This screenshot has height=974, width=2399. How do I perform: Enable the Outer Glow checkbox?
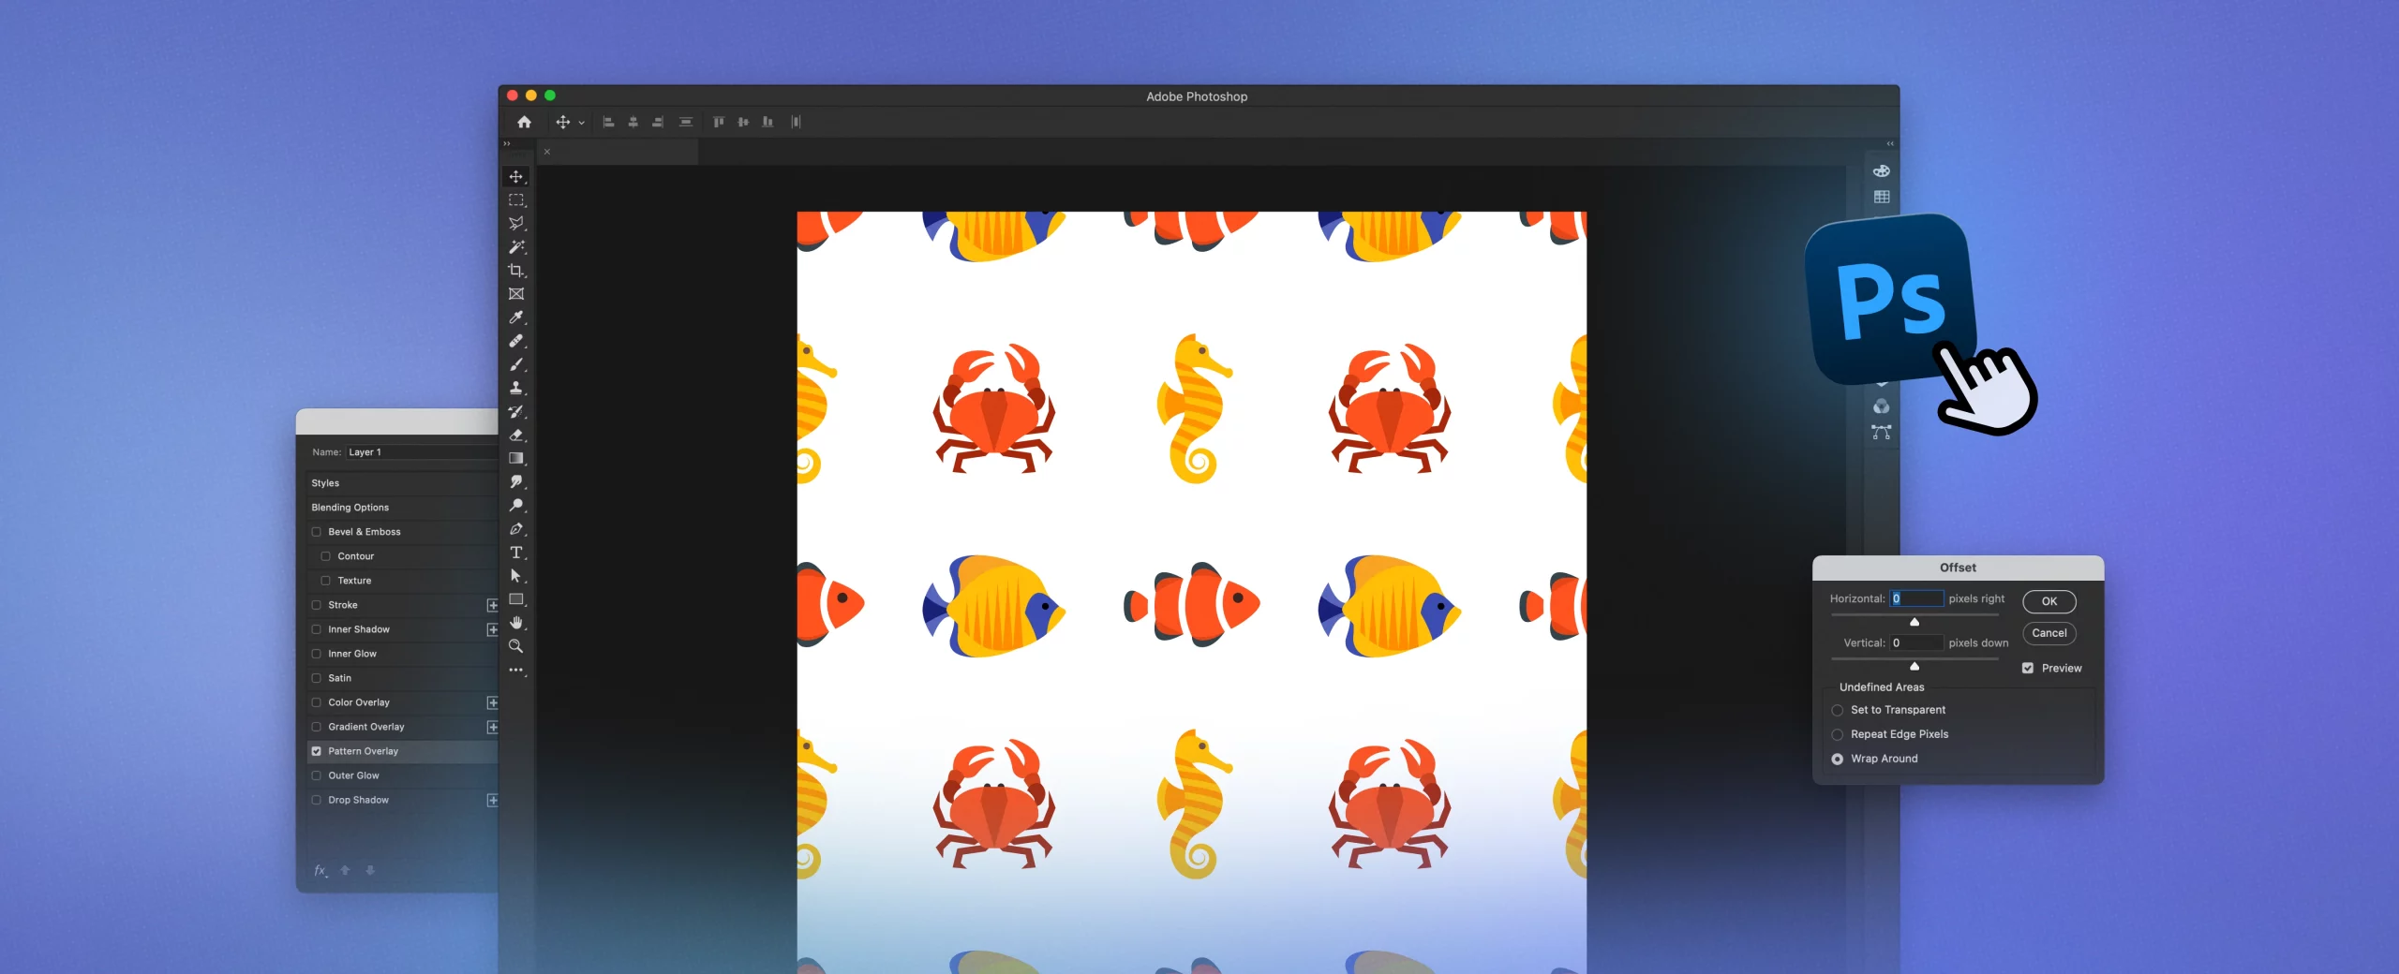point(317,775)
